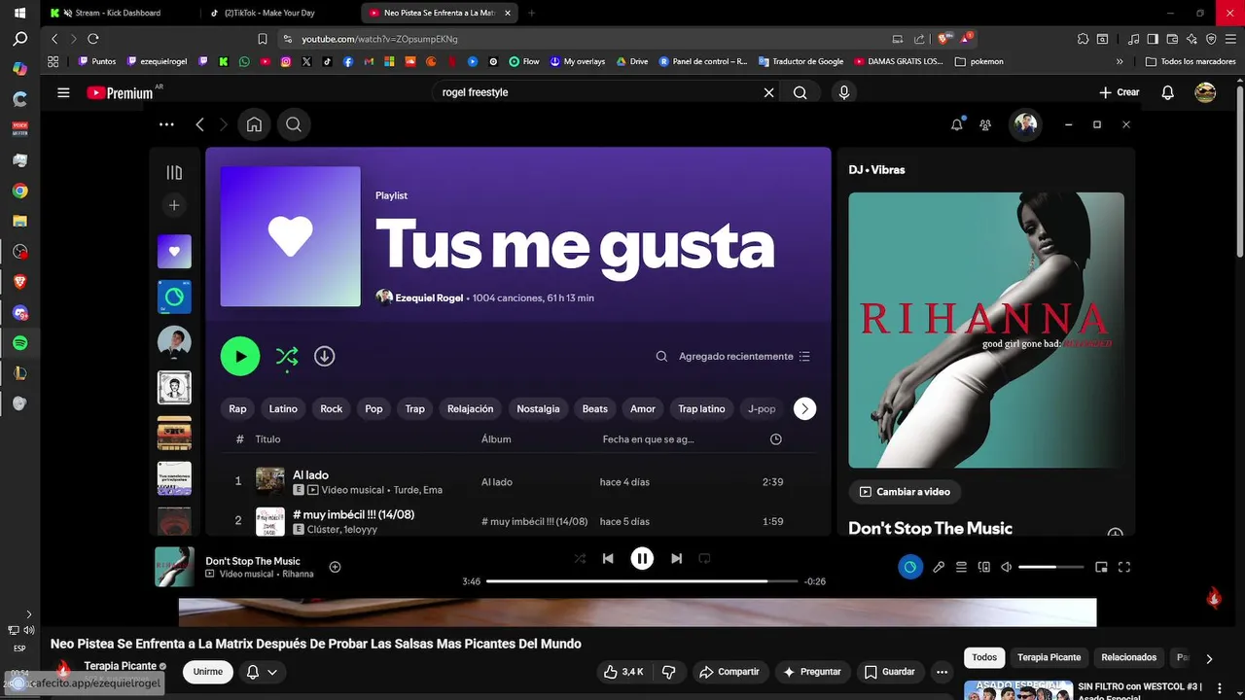Open the # muy imbécil !!! (14/08) track
This screenshot has width=1245, height=700.
click(517, 521)
